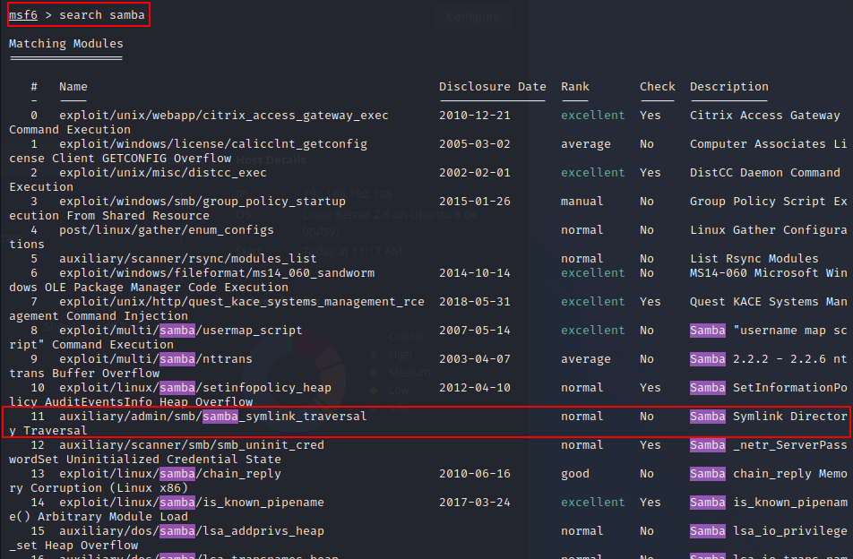The height and width of the screenshot is (559, 853).
Task: Click auxiliary/admin/smb/samba_symlink_traversal module name
Action: 212,417
